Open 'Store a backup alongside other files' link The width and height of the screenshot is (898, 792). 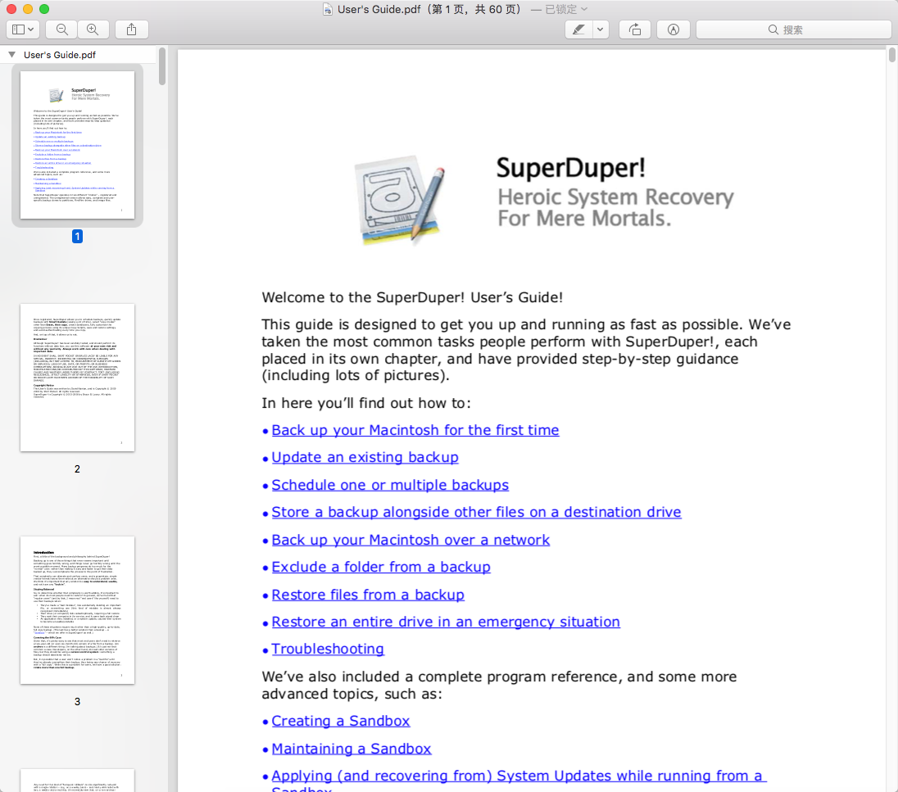[x=477, y=512]
